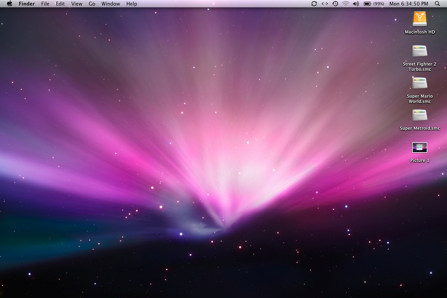Open the View menu
Viewport: 447px width, 298px height.
[x=77, y=4]
